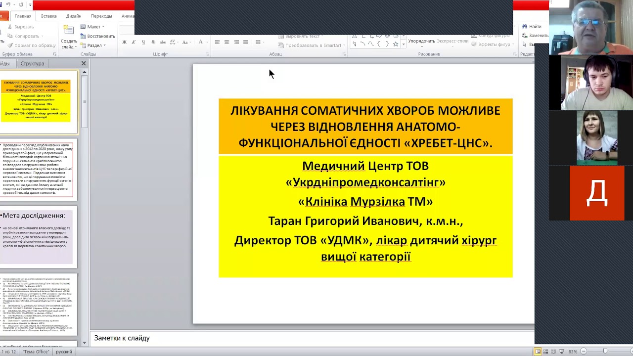Viewport: 633px width, 356px height.
Task: Select the fourth slide thumbnail with numbered list
Action: 38,304
